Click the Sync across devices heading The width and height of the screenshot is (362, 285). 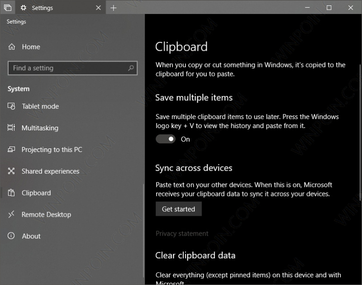pos(194,168)
